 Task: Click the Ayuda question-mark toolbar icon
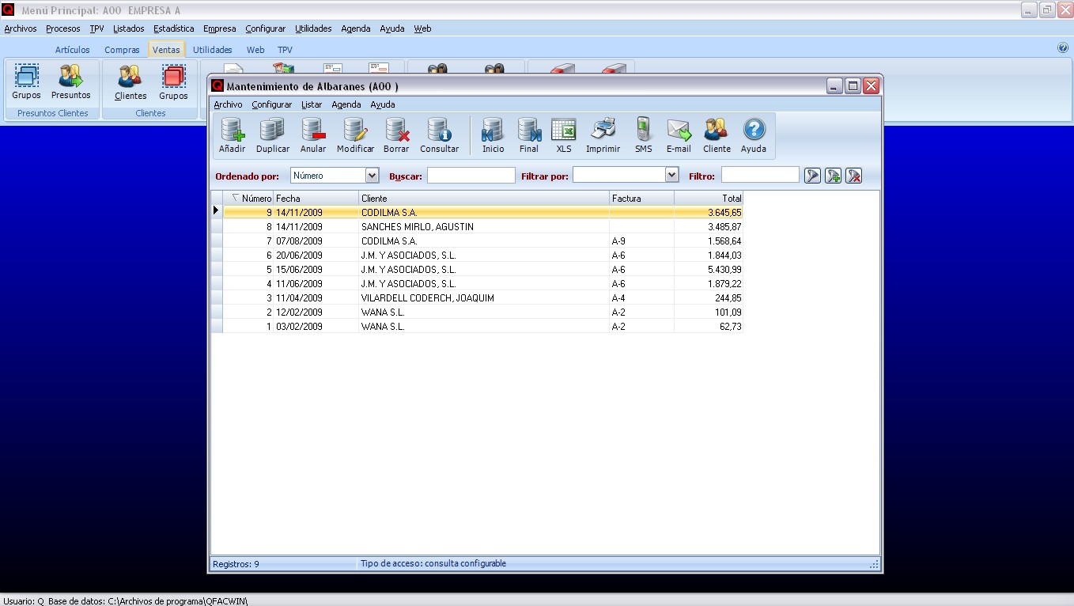[754, 135]
